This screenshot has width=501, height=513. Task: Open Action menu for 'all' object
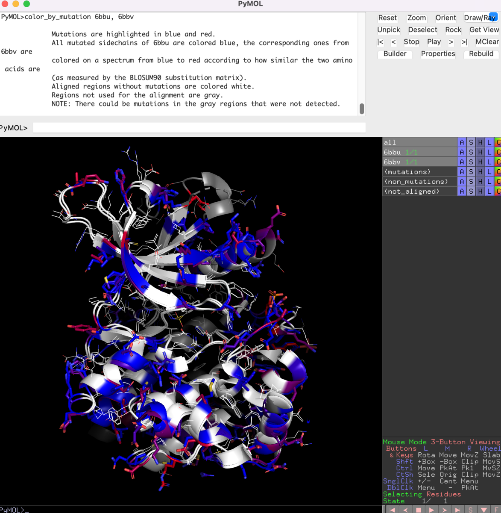(462, 142)
